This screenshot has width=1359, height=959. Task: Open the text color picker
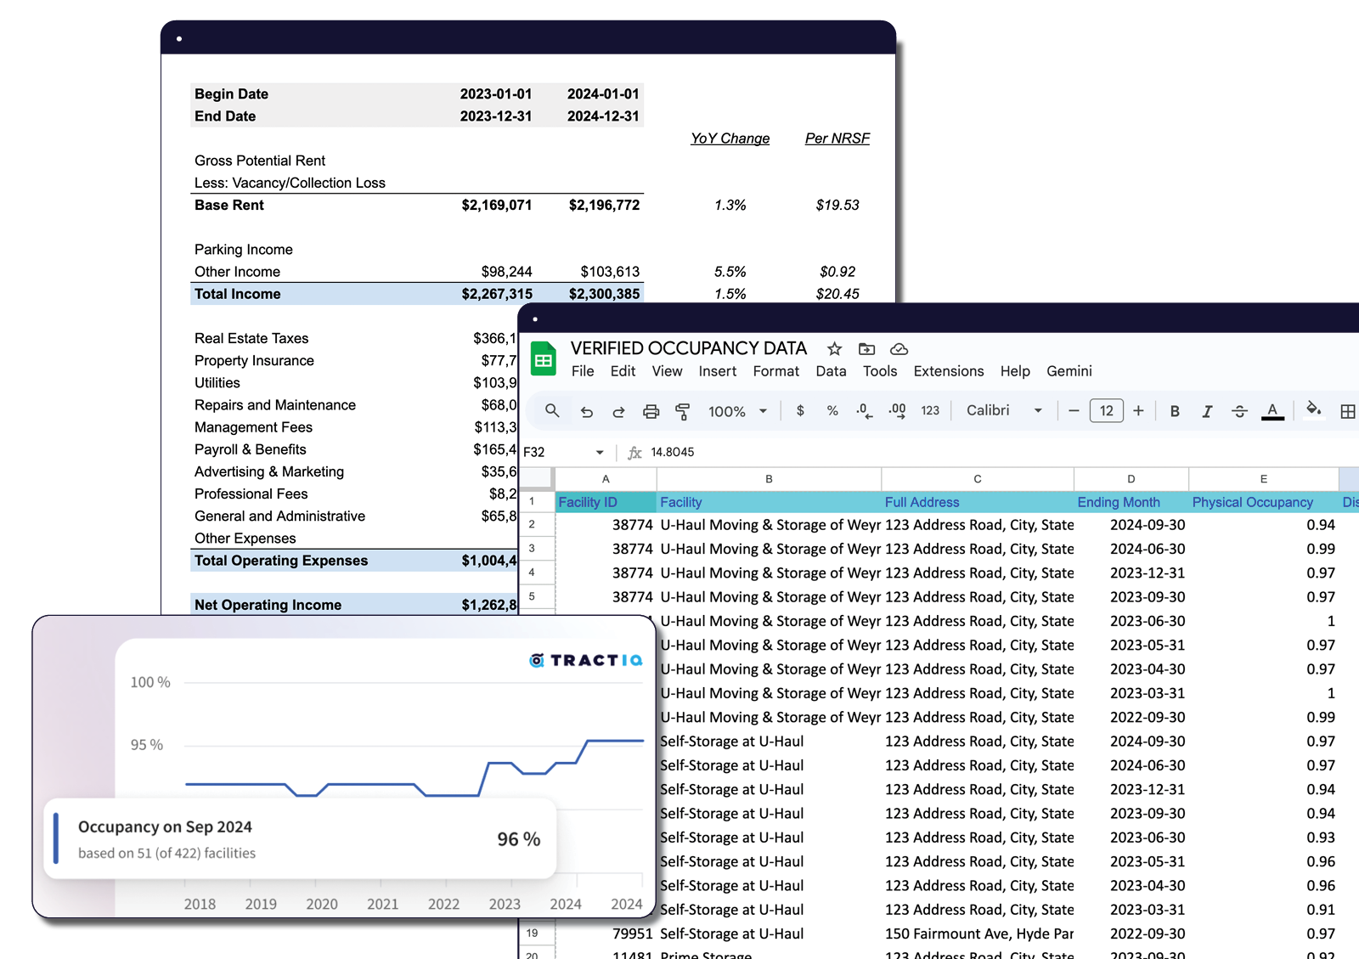(x=1272, y=411)
